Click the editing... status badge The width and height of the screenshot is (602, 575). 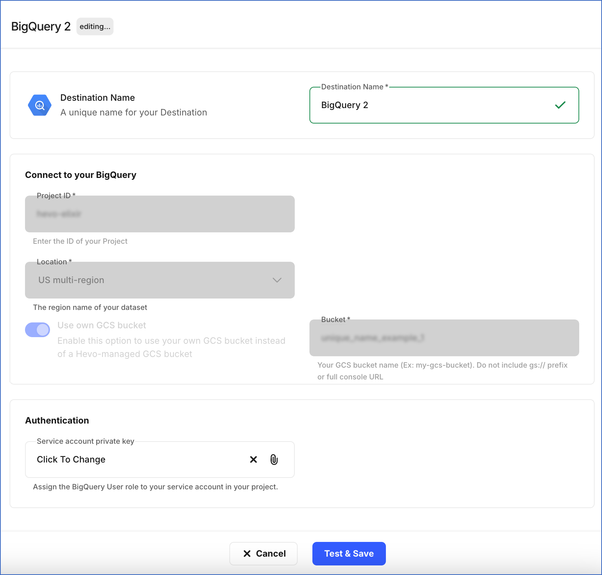pyautogui.click(x=95, y=26)
